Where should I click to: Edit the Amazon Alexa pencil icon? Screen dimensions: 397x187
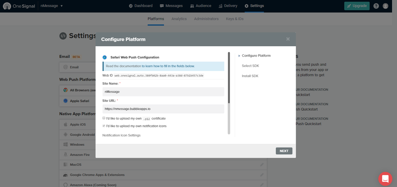(x=262, y=185)
